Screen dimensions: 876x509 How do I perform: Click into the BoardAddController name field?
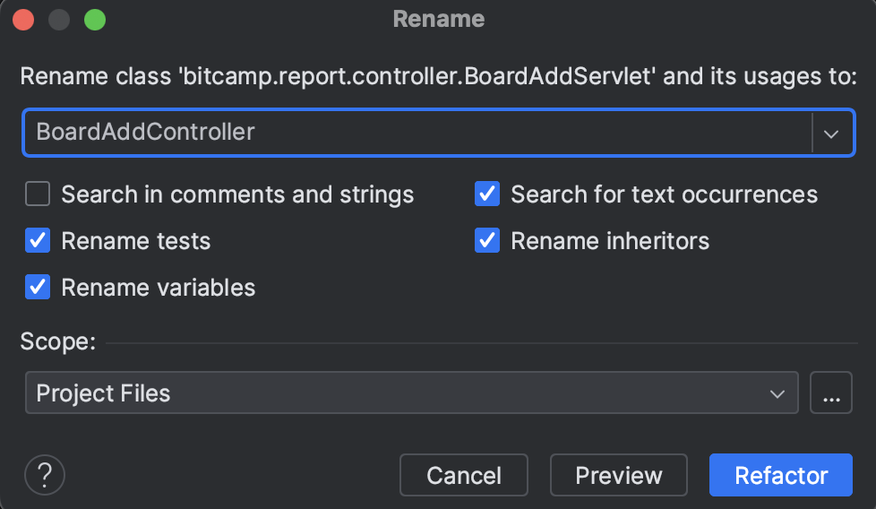click(x=417, y=134)
